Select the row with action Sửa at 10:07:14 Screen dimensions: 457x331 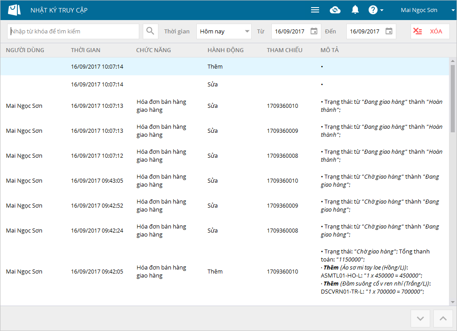(x=225, y=84)
